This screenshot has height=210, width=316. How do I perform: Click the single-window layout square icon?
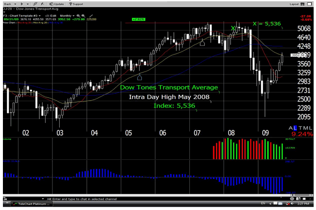[x=310, y=4]
